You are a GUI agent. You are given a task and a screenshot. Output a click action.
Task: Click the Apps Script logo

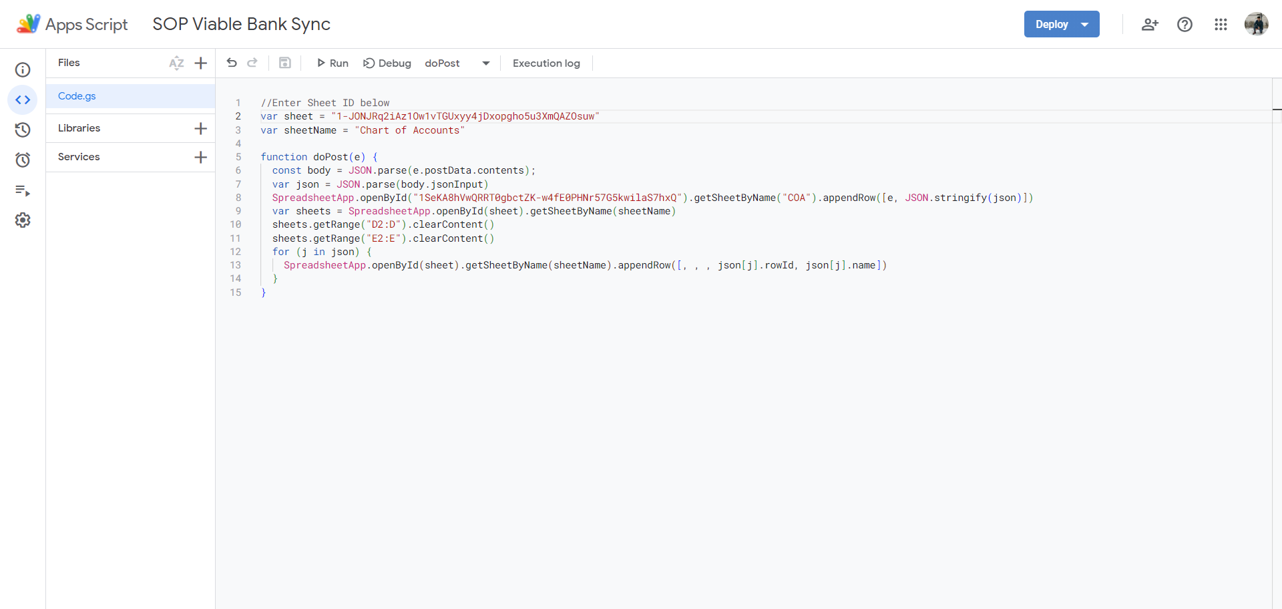28,24
